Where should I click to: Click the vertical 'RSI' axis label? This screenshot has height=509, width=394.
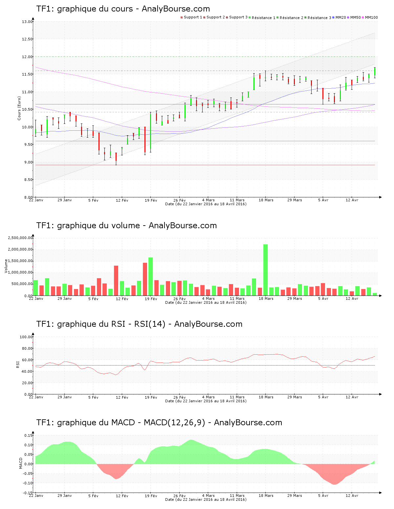18,364
